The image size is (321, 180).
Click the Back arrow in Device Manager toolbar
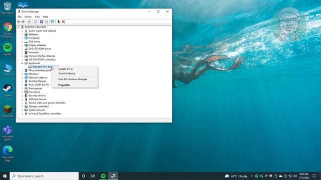[19, 21]
